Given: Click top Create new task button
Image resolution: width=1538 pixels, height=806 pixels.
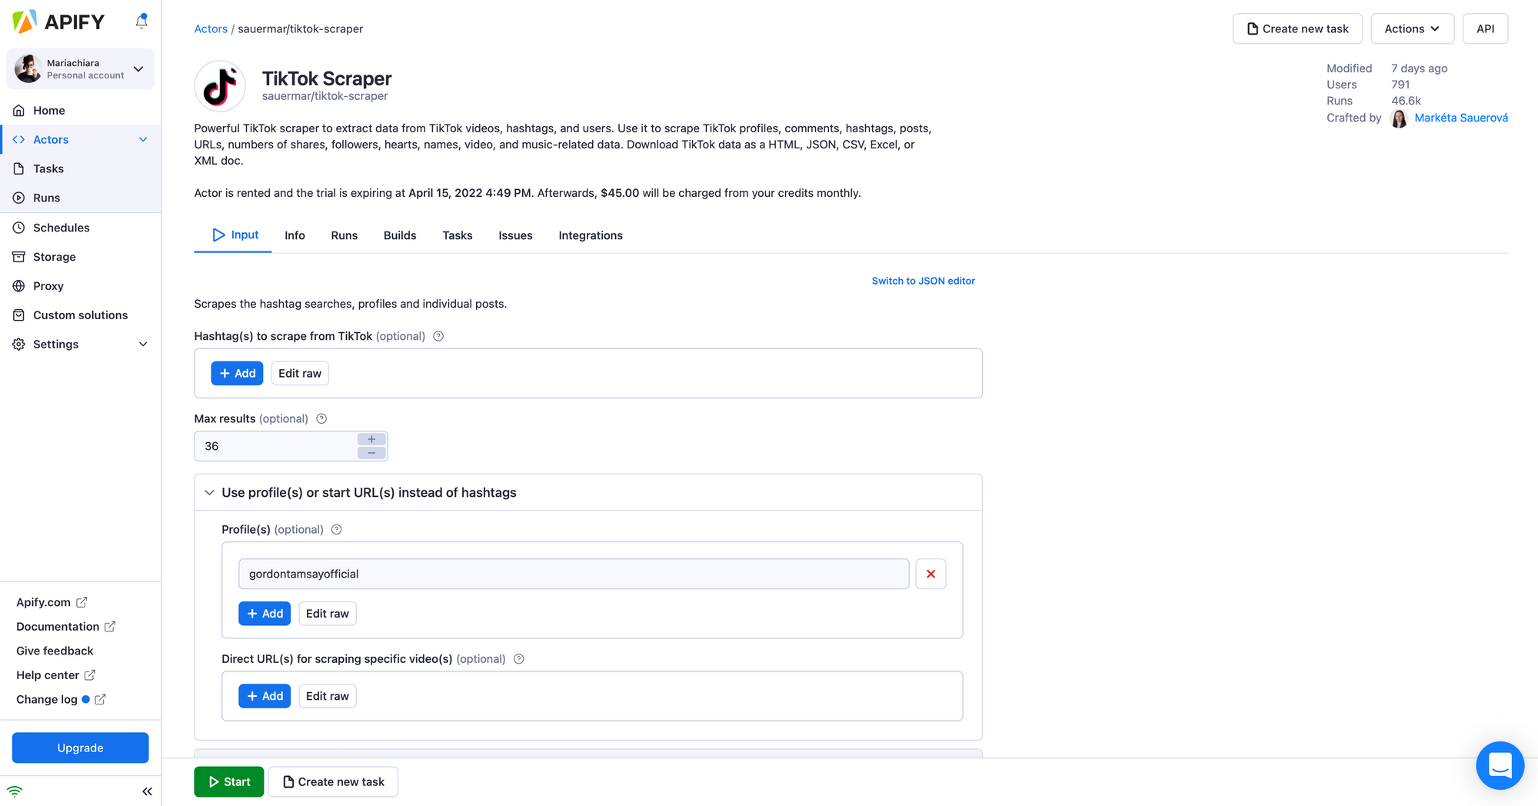Looking at the screenshot, I should pyautogui.click(x=1297, y=28).
